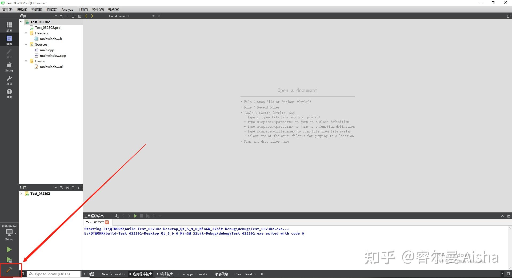Open the Analyze menu
This screenshot has height=278, width=512.
click(67, 10)
